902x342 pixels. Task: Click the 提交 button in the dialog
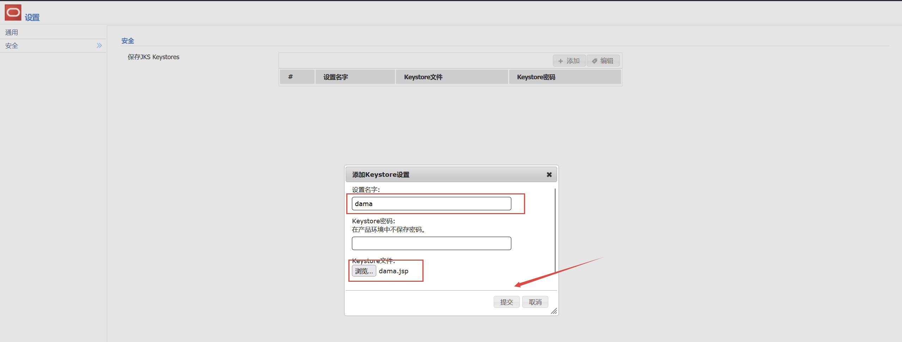tap(506, 302)
